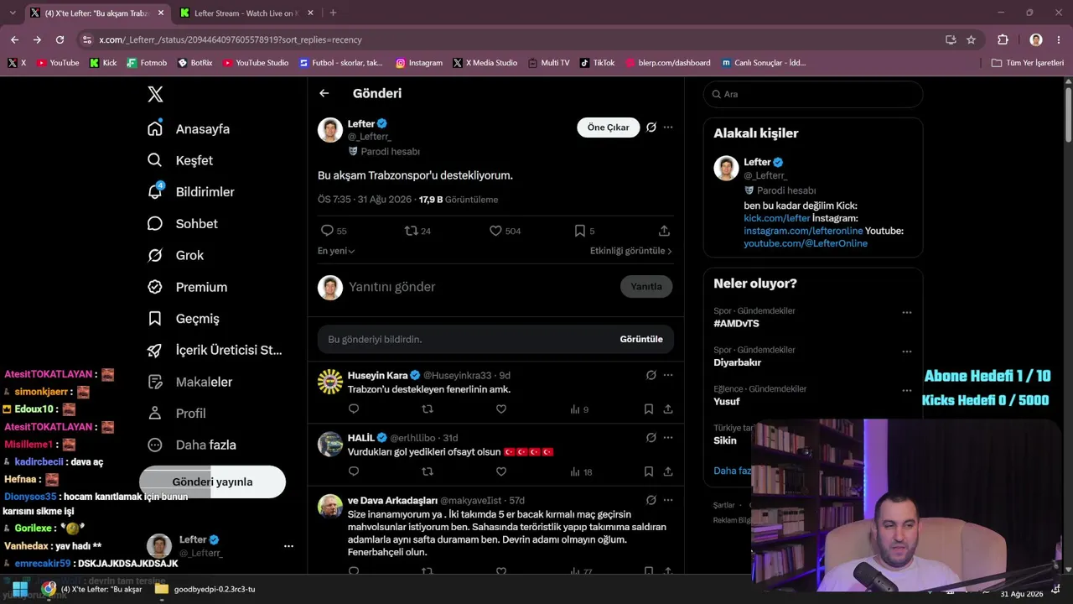Open Grok from the sidebar
This screenshot has width=1073, height=604.
pyautogui.click(x=175, y=255)
